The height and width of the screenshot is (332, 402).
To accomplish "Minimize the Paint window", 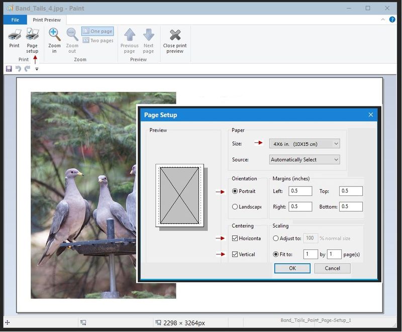I will click(349, 8).
